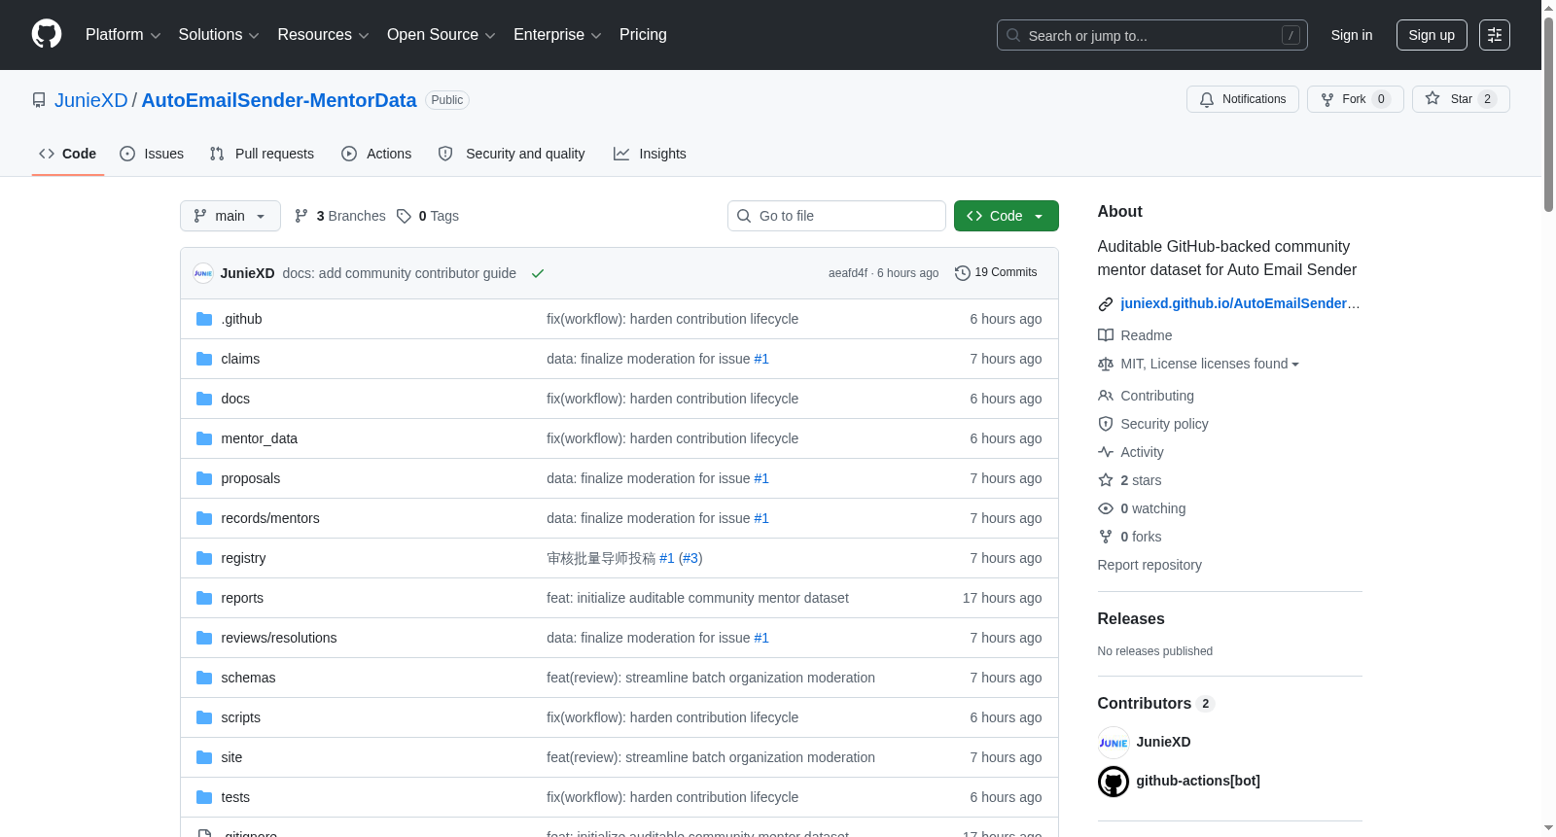The image size is (1556, 837).
Task: Open the proposals folder icon
Action: click(204, 478)
